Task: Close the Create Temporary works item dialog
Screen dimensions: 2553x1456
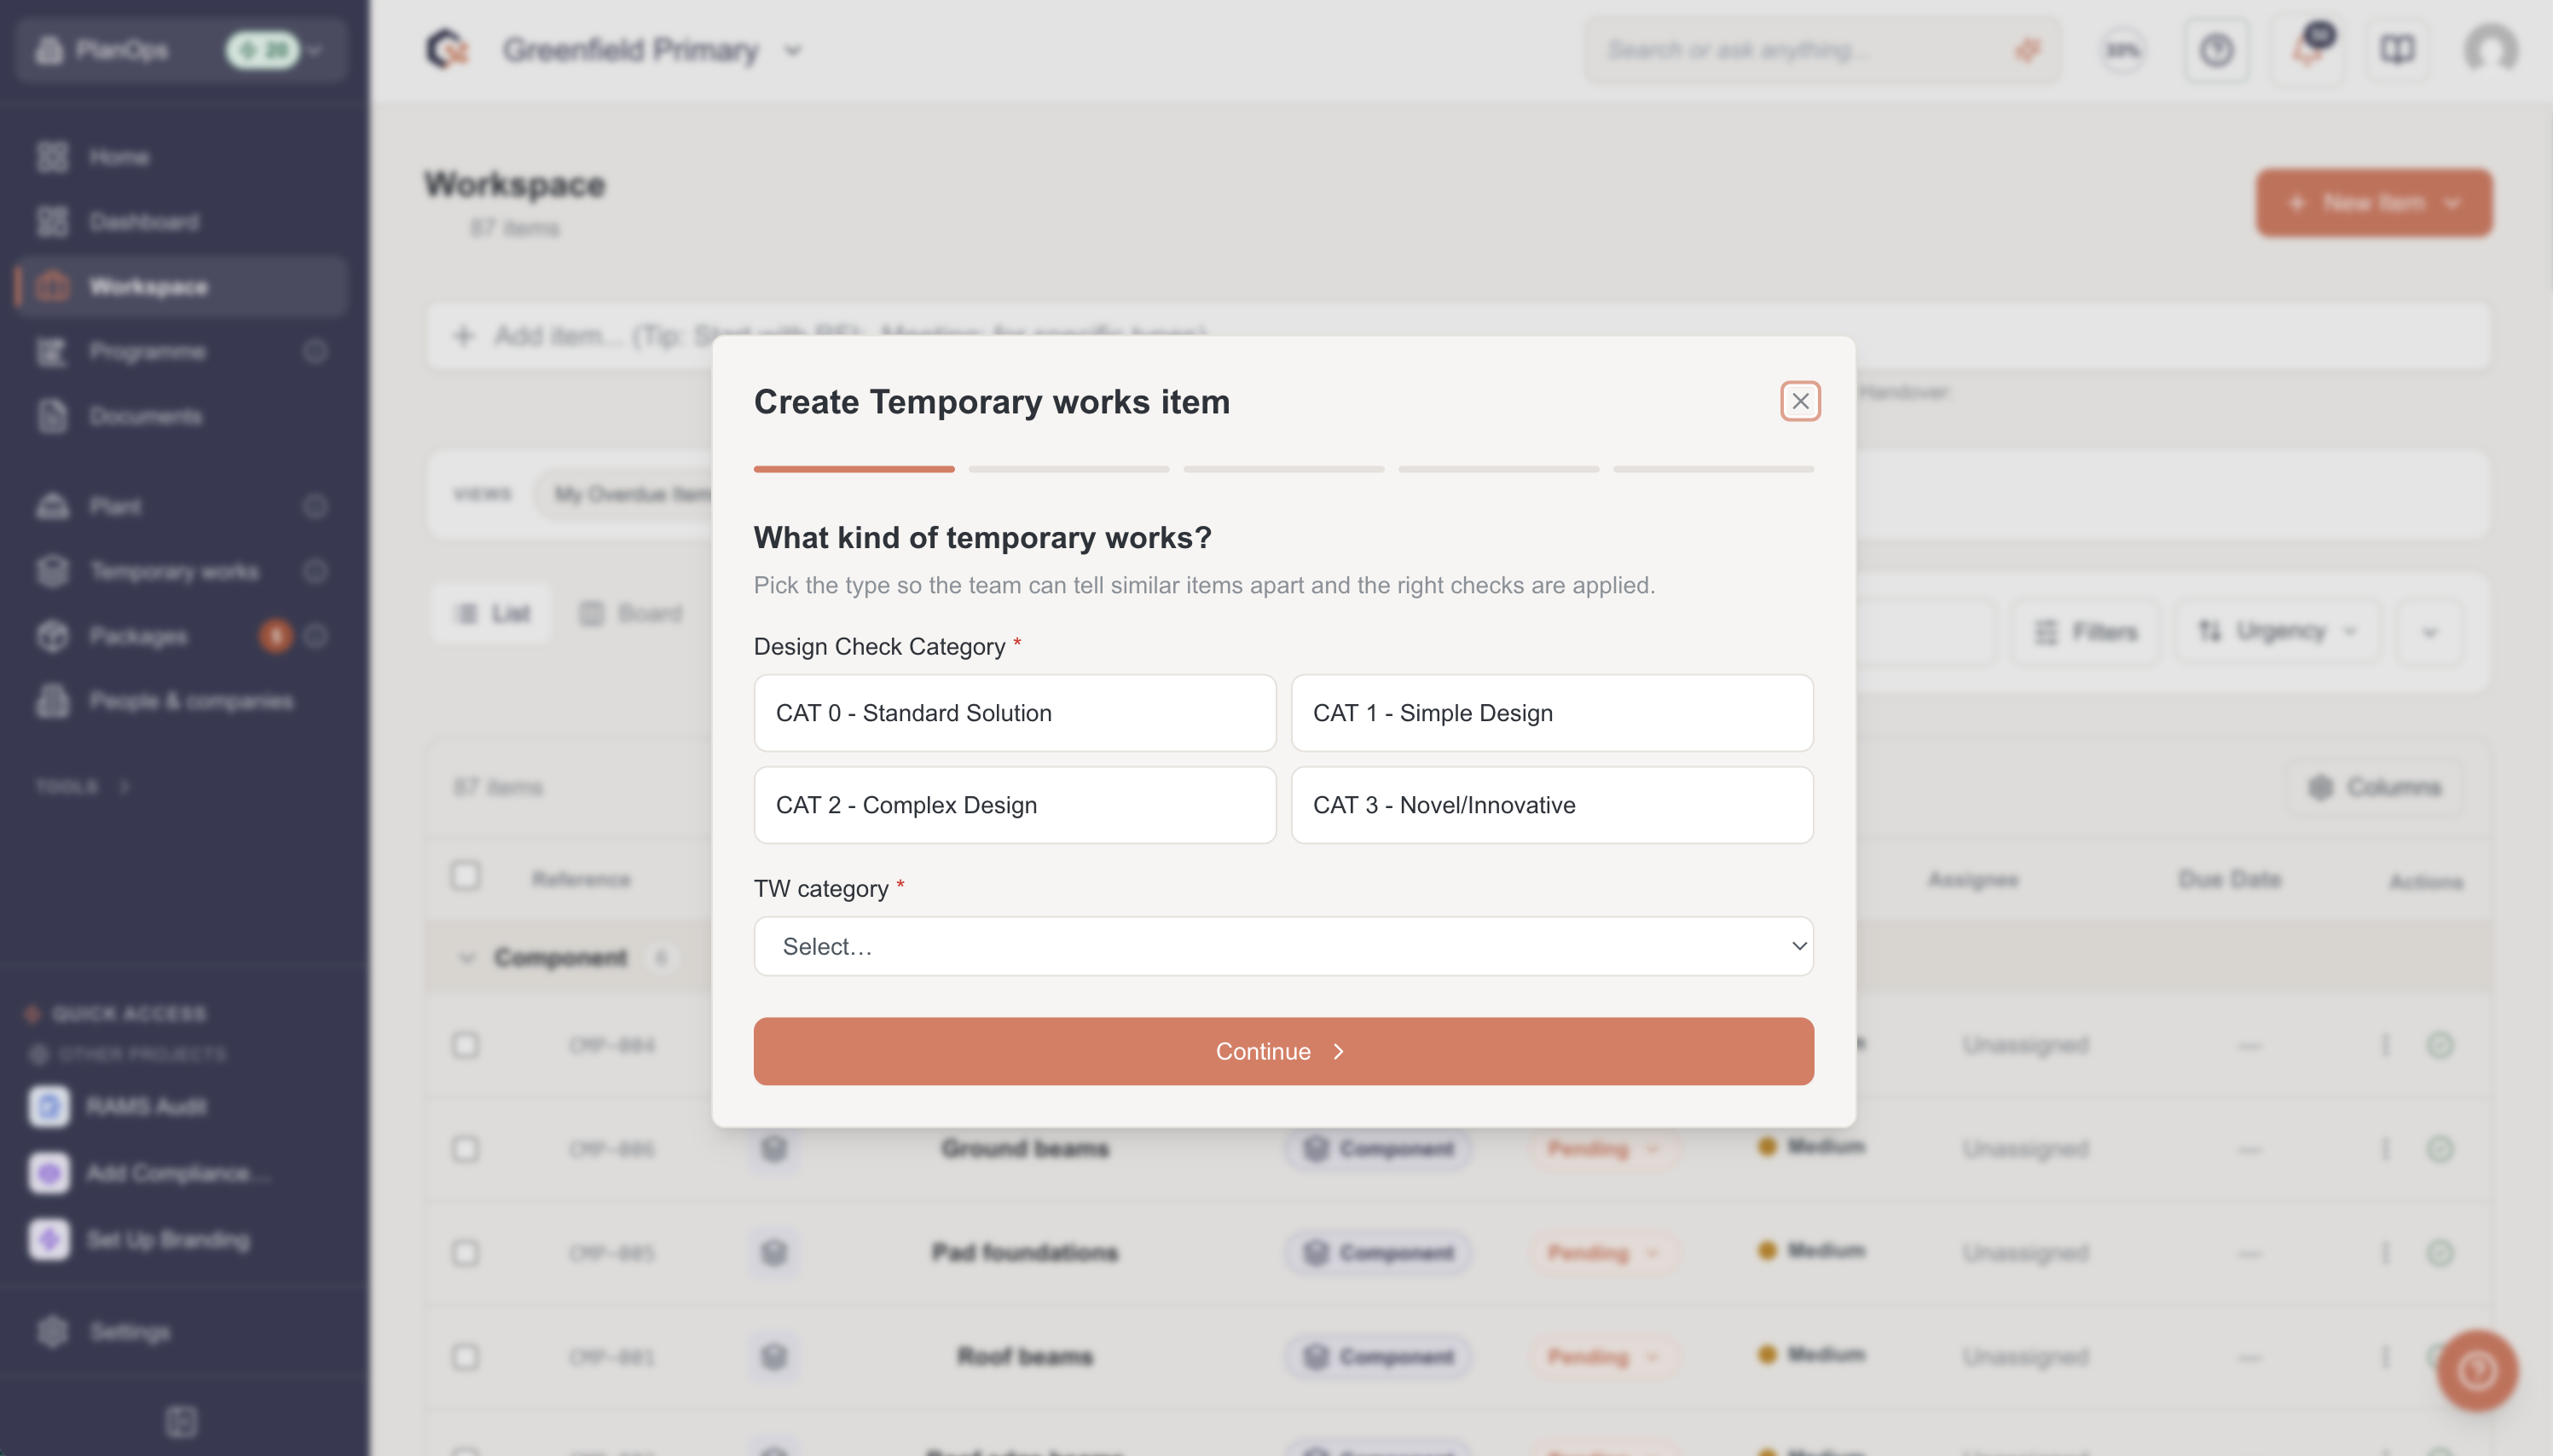Action: pos(1799,401)
